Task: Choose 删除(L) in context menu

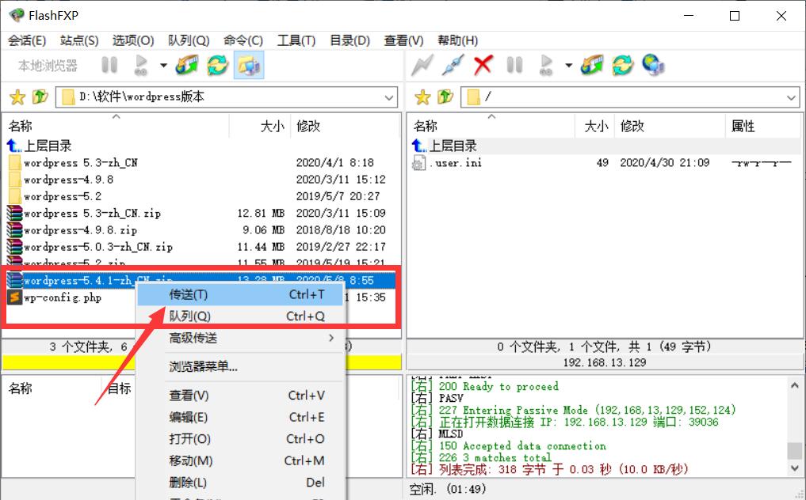Action: click(x=240, y=482)
